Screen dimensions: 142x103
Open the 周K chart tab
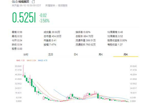tap(101, 54)
